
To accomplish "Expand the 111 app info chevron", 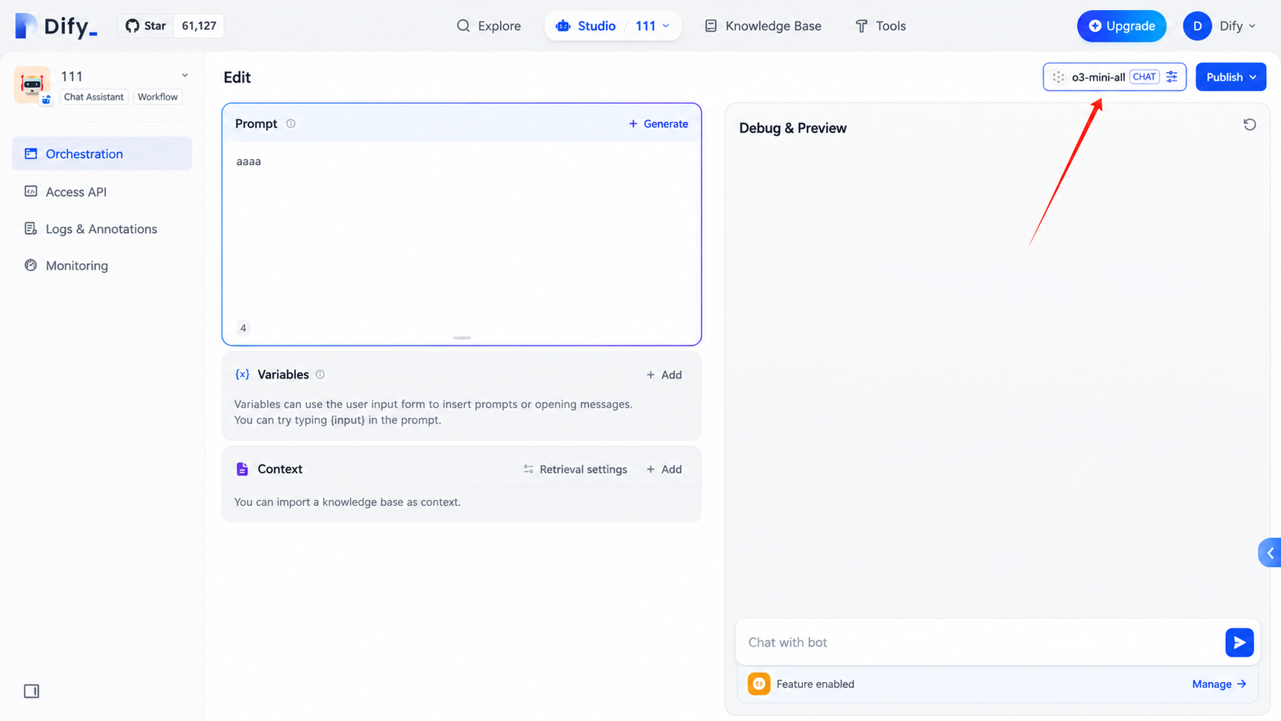I will click(185, 76).
